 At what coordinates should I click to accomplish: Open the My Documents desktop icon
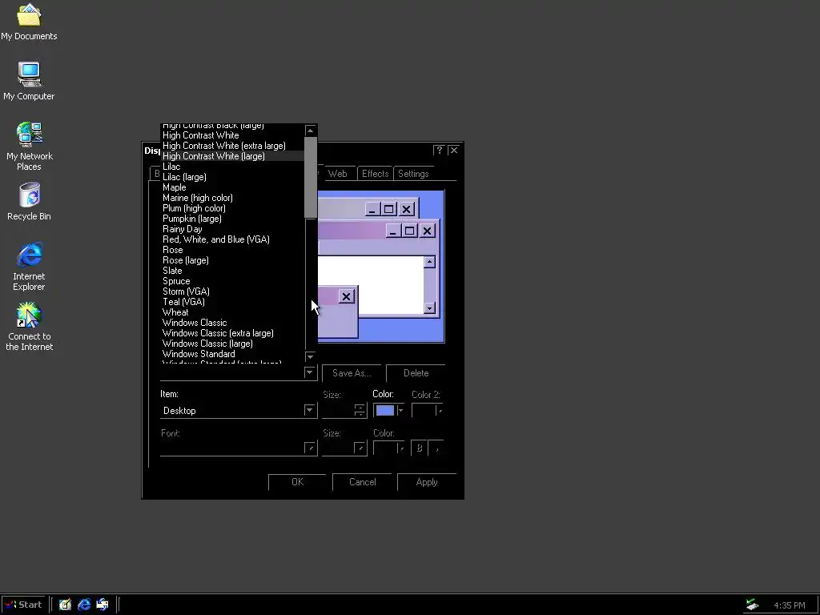click(x=29, y=22)
